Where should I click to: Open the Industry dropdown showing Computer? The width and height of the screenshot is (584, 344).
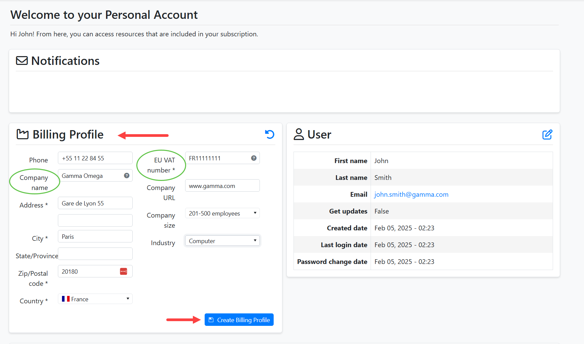coord(222,241)
